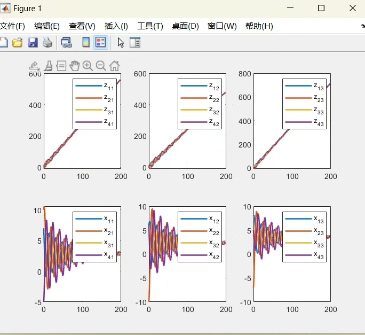Restore view with the home icon
The image size is (365, 335).
coord(115,66)
